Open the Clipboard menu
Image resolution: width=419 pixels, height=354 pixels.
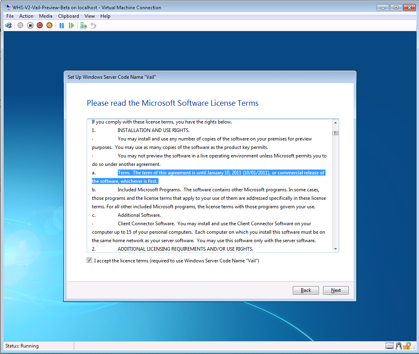pos(69,16)
